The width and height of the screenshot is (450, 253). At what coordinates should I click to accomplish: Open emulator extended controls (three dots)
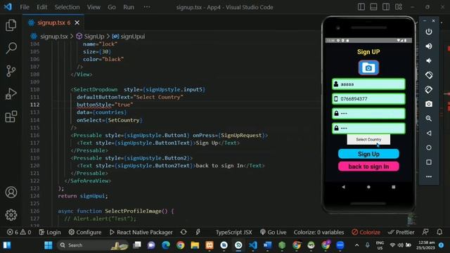(429, 176)
